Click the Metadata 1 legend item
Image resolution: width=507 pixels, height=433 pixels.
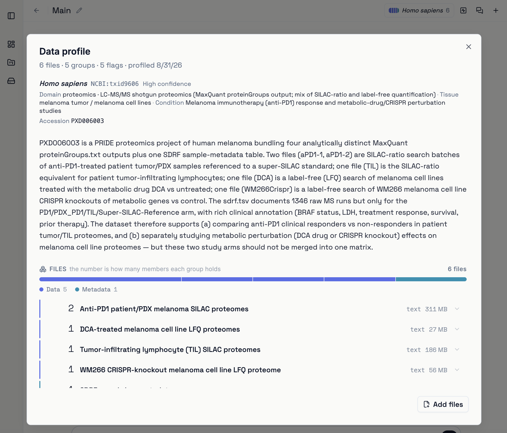tap(96, 289)
